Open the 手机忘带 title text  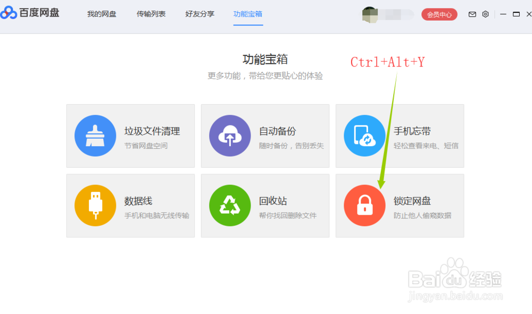(x=412, y=131)
